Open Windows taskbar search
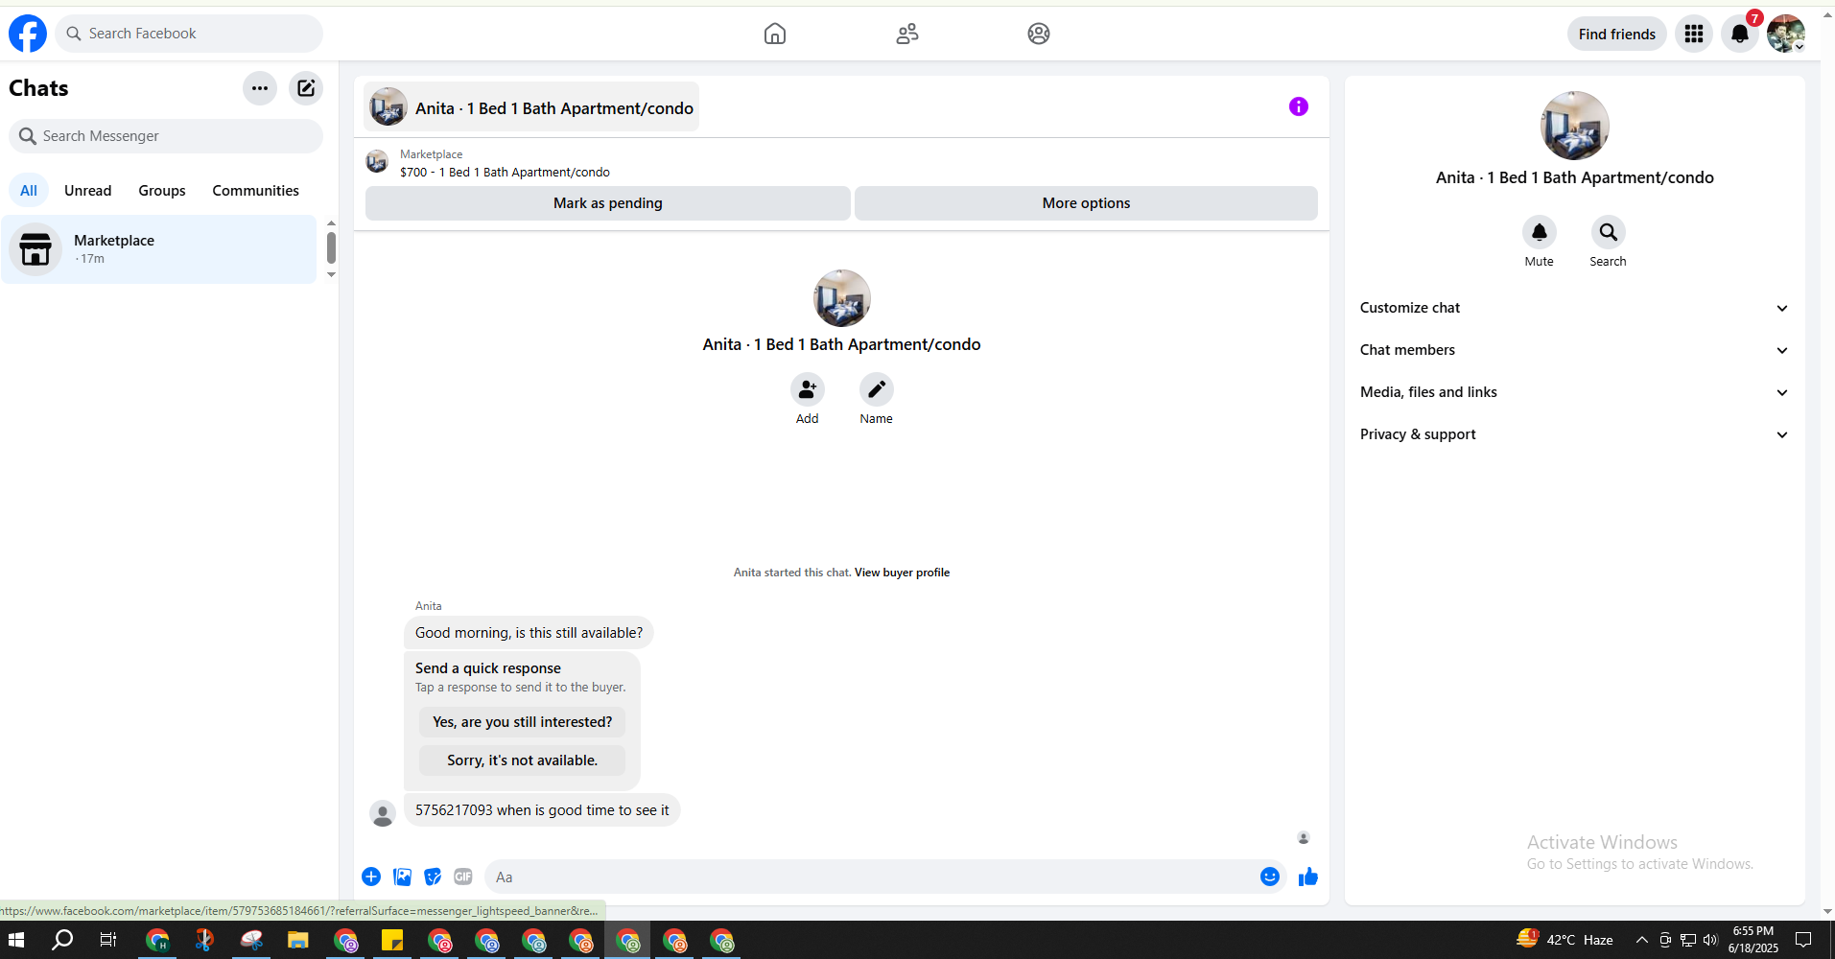This screenshot has height=959, width=1835. 62,940
